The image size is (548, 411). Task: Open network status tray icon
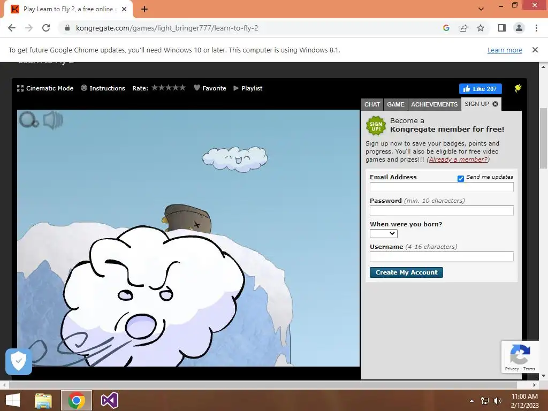tap(485, 401)
